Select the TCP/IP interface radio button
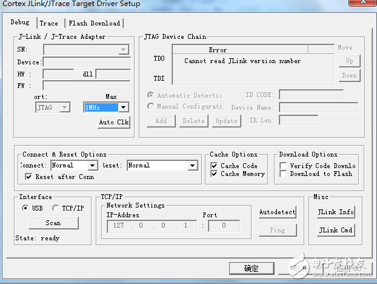The height and width of the screenshot is (284, 377). (55, 208)
